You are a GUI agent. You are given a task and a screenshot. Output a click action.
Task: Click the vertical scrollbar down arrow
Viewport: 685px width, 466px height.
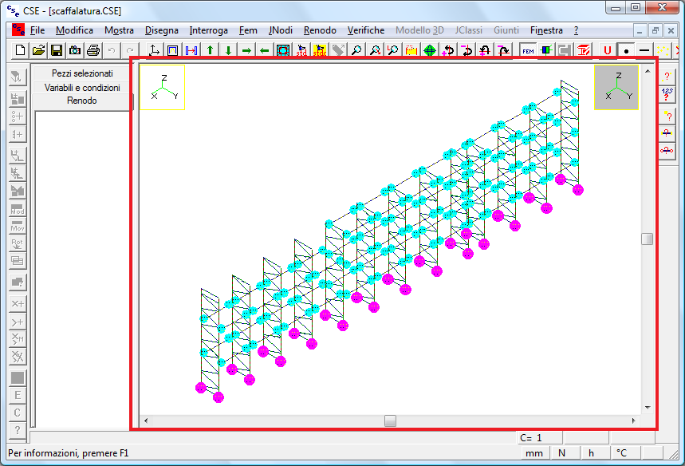tap(647, 408)
